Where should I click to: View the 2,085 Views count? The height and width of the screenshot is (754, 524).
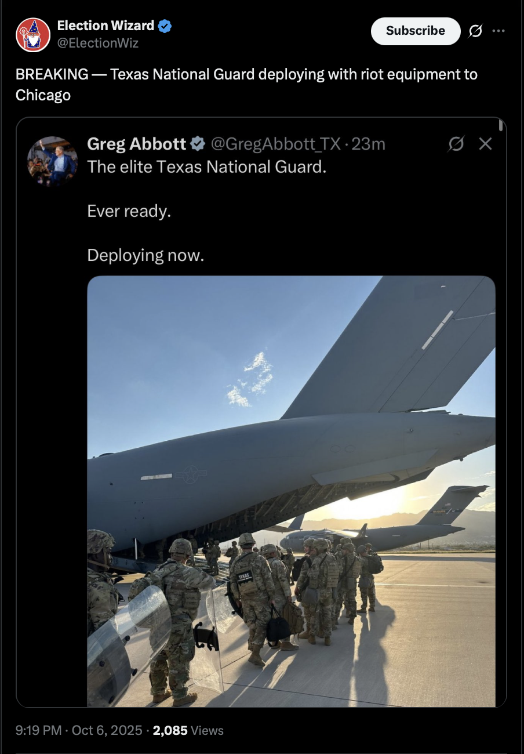188,730
